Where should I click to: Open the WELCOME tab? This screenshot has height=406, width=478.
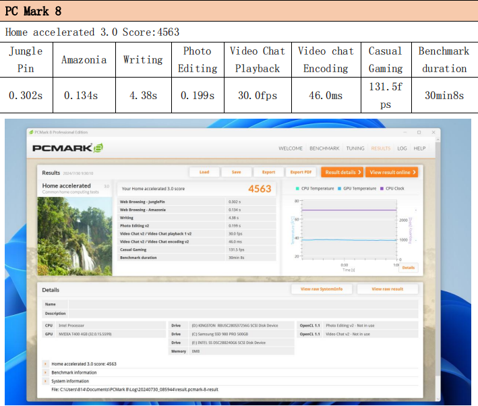tap(291, 148)
